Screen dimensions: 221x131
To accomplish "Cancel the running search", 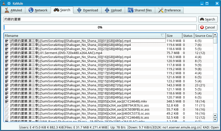I will point(208,28).
